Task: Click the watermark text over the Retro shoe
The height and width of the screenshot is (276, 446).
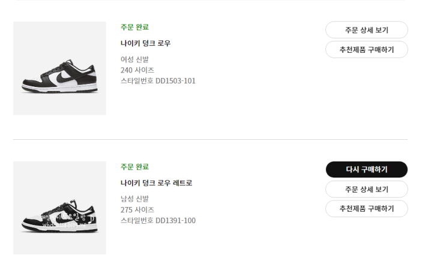Action: [x=66, y=218]
